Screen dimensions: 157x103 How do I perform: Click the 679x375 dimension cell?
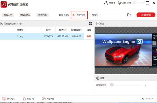pyautogui.click(x=48, y=36)
